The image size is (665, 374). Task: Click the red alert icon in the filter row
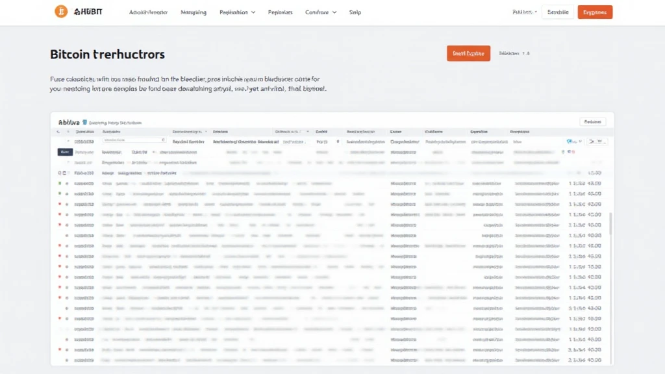[x=573, y=152]
